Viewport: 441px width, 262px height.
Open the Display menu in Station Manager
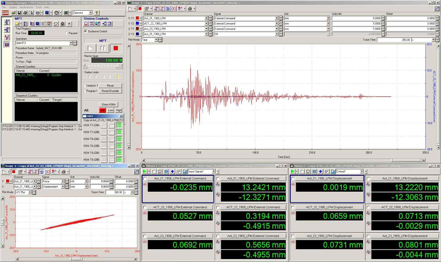pyautogui.click(x=13, y=7)
